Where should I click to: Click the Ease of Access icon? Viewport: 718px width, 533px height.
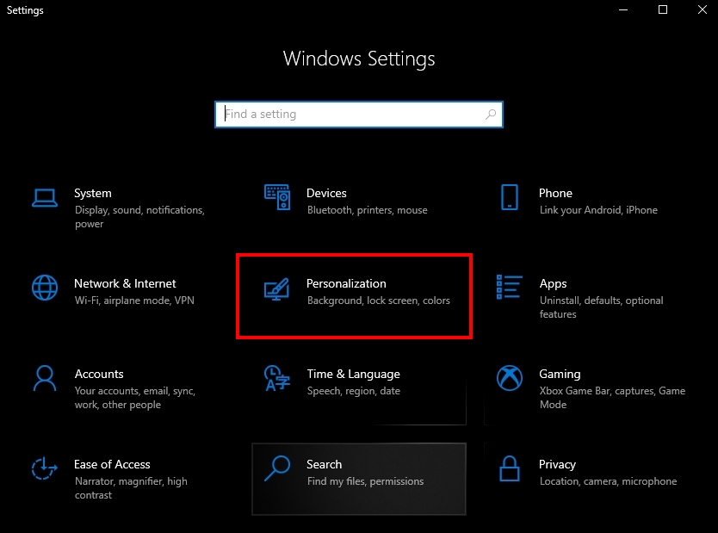[x=45, y=468]
